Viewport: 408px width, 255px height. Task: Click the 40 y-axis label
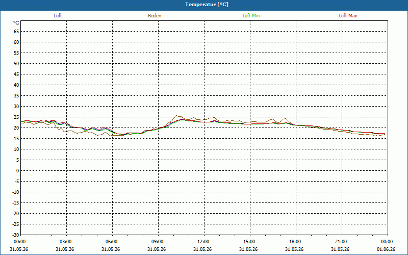[x=16, y=85]
